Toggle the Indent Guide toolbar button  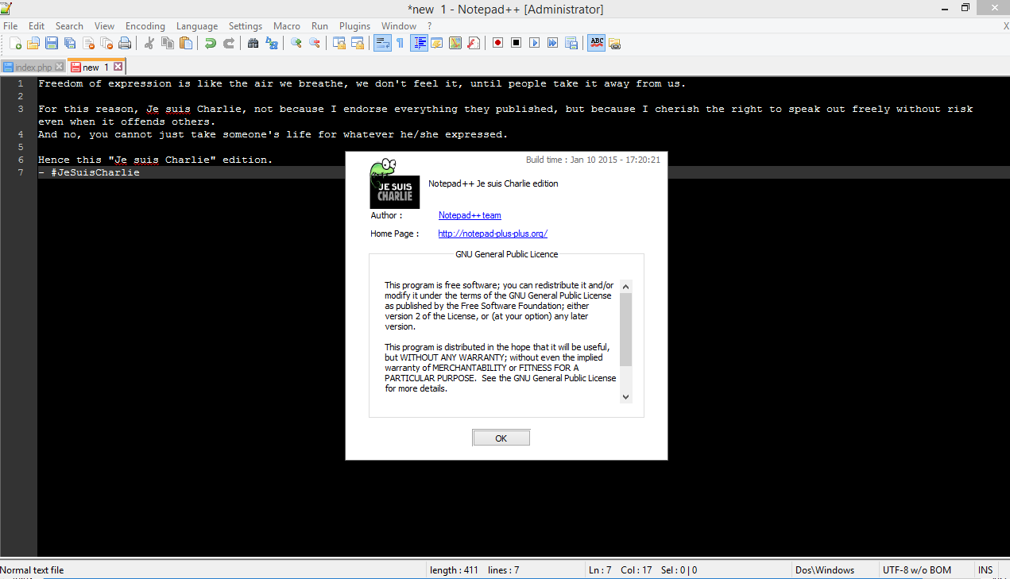tap(419, 43)
